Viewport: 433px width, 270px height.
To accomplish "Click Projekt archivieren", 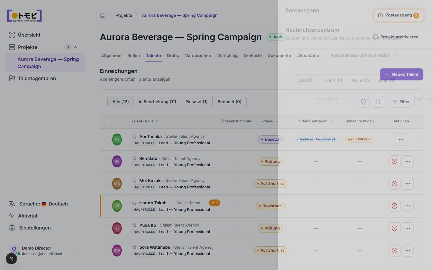I will pos(396,37).
